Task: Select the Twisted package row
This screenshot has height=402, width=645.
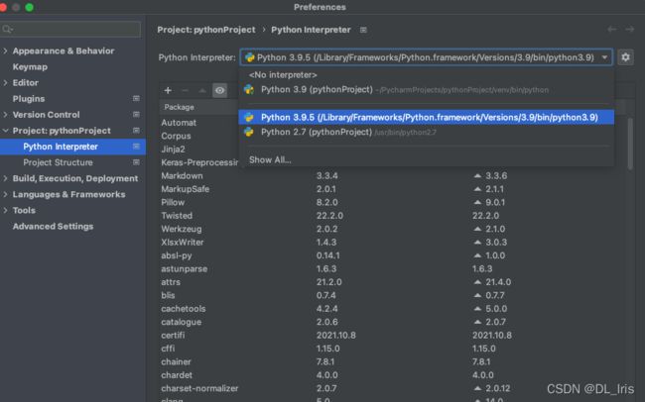Action: click(x=393, y=216)
